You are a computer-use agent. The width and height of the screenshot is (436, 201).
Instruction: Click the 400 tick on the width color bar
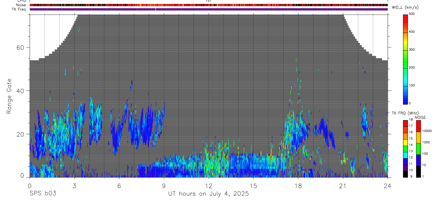[x=412, y=32]
